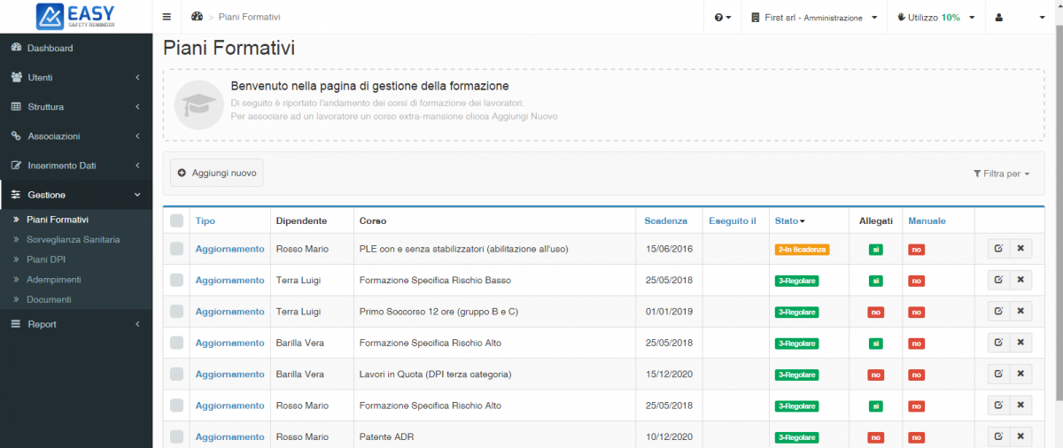The width and height of the screenshot is (1063, 448).
Task: Expand the Struttura sidebar menu
Action: 76,106
